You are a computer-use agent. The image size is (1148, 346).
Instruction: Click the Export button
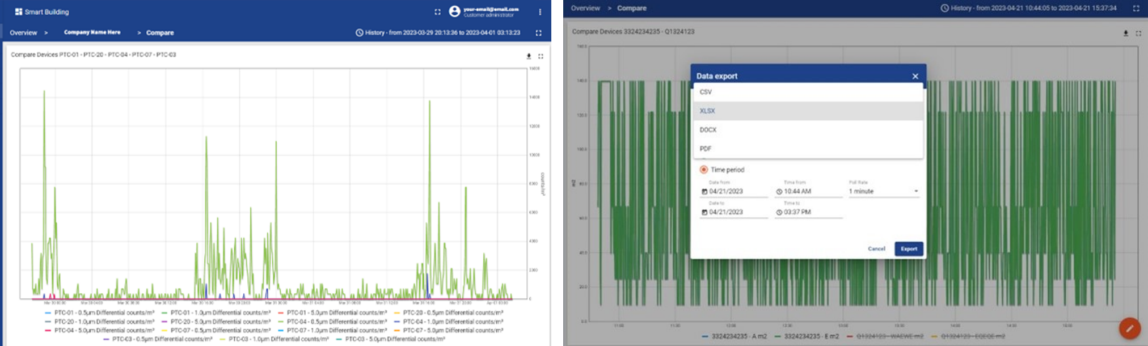909,249
